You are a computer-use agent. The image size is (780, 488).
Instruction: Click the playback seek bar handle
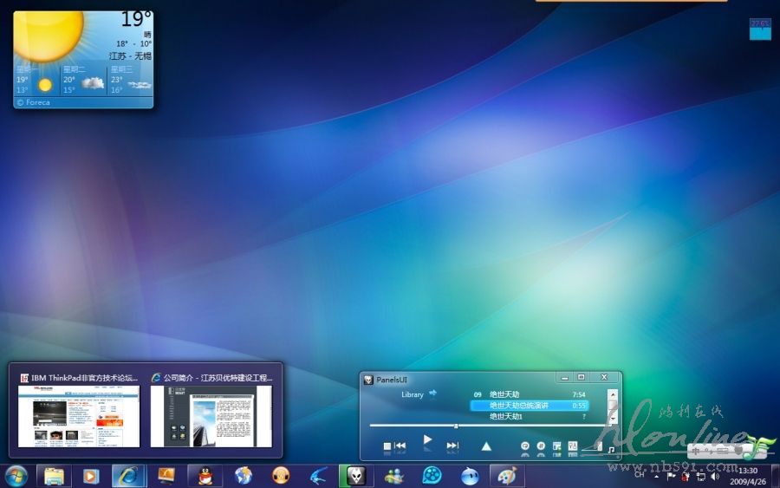(456, 426)
